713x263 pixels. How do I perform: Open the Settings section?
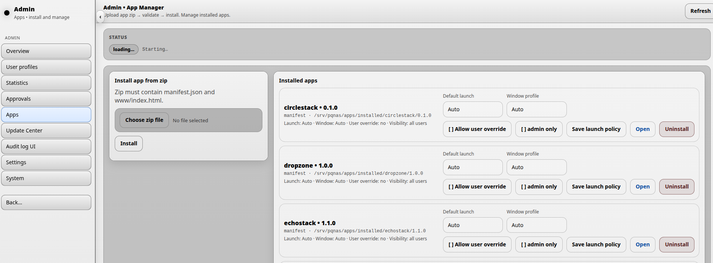pyautogui.click(x=46, y=162)
